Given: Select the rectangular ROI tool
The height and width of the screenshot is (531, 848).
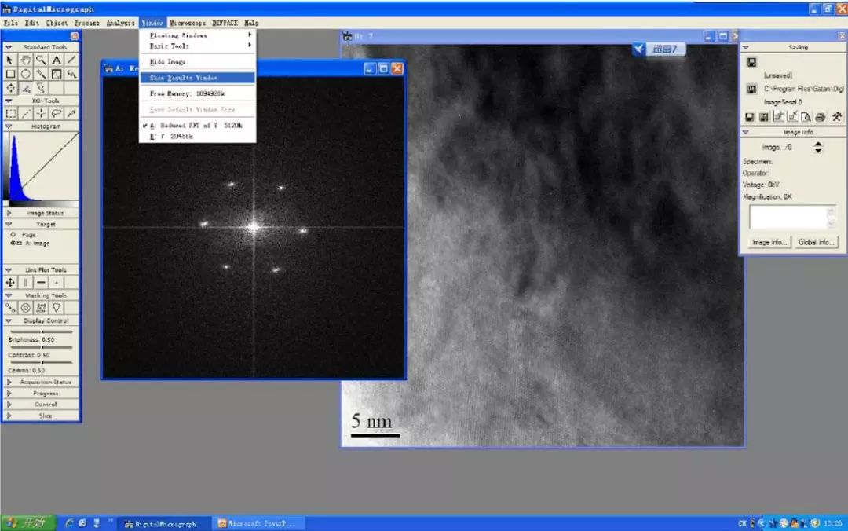Looking at the screenshot, I should (x=10, y=114).
